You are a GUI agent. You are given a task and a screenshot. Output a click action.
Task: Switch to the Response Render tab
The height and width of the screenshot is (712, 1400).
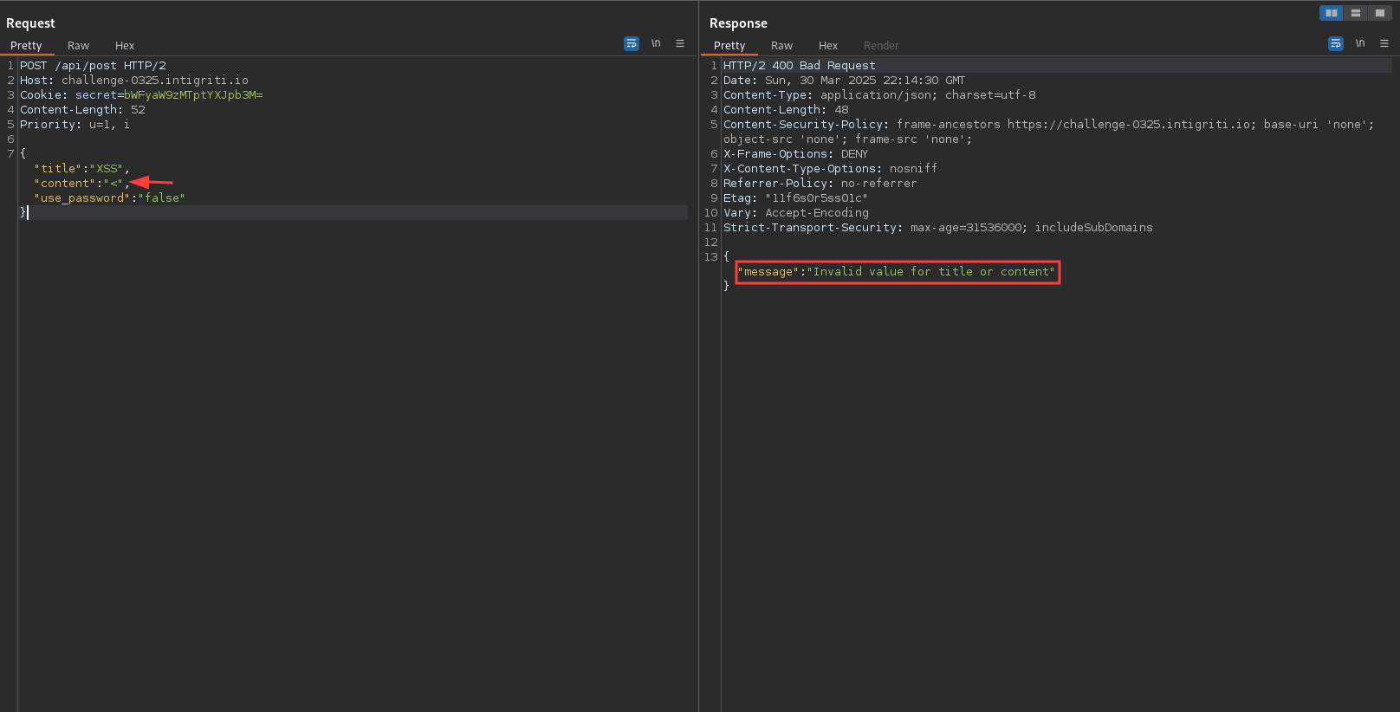[x=881, y=46]
